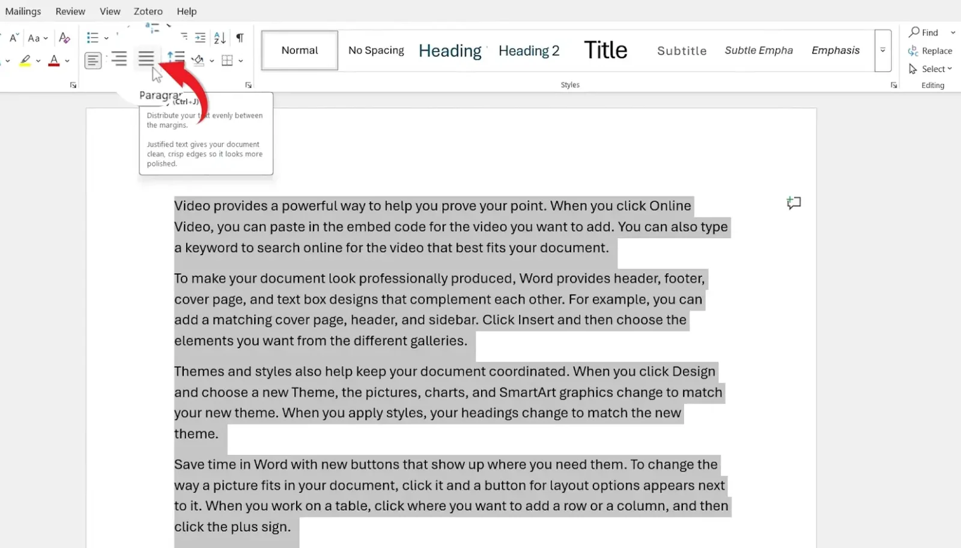Apply the Heading style

click(450, 50)
